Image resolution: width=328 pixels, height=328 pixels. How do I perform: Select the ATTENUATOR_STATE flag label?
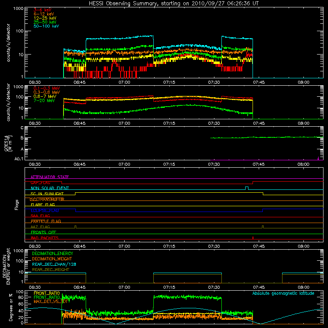pyautogui.click(x=50, y=177)
